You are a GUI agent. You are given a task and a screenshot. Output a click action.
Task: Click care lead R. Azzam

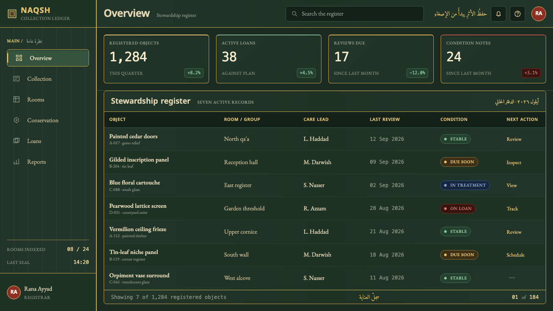tap(315, 209)
